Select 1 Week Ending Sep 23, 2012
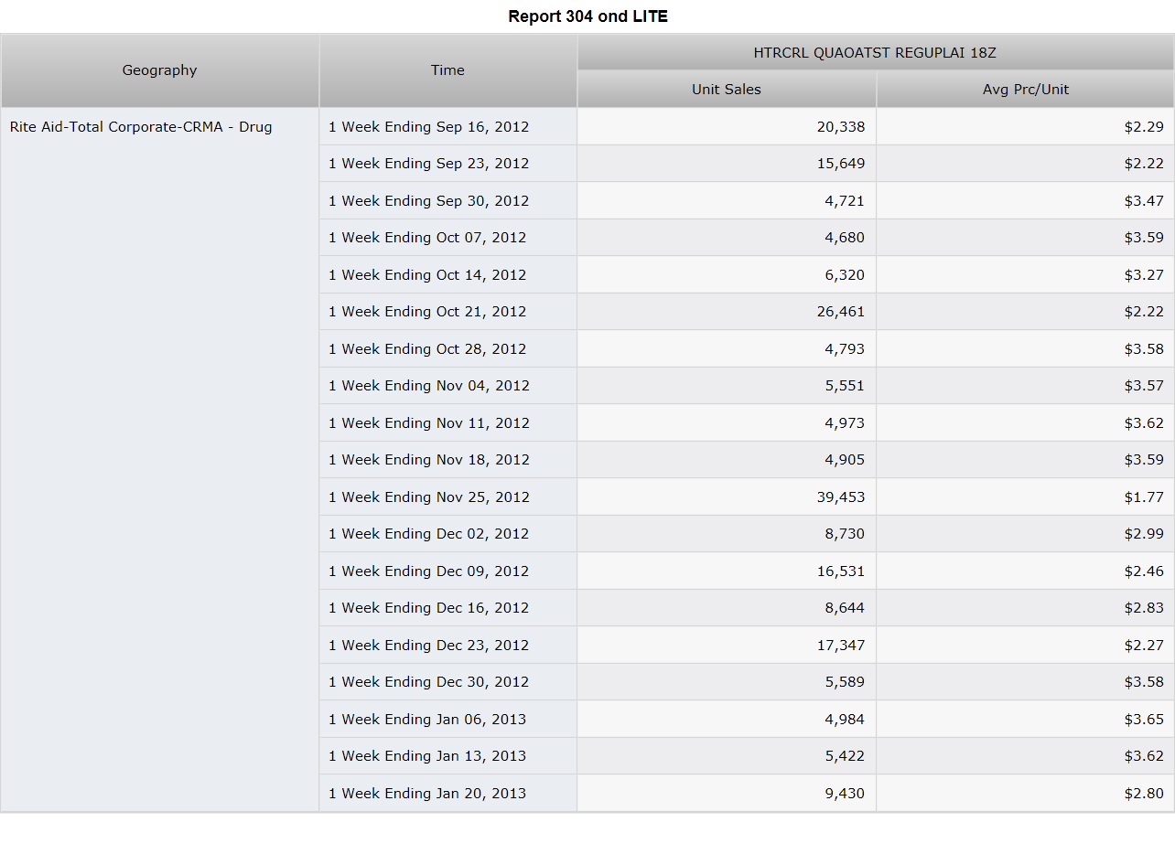The image size is (1175, 865). [x=447, y=164]
